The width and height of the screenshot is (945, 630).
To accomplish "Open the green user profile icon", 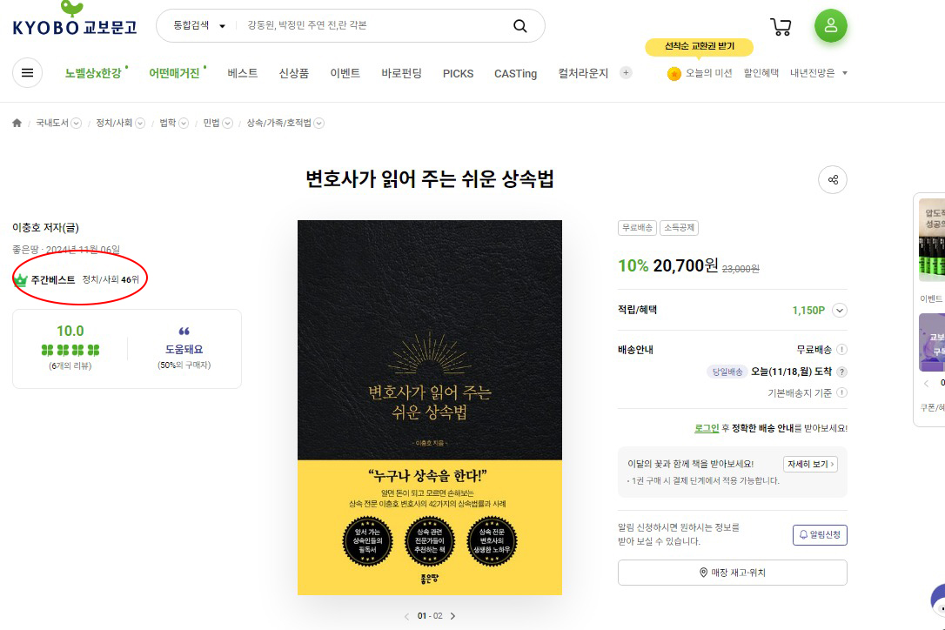I will pyautogui.click(x=830, y=25).
